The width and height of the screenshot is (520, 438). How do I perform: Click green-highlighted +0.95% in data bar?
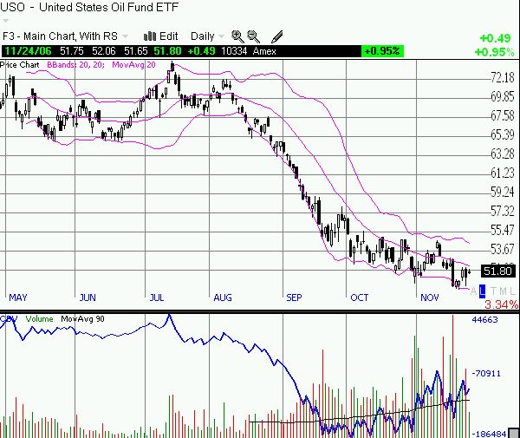382,51
